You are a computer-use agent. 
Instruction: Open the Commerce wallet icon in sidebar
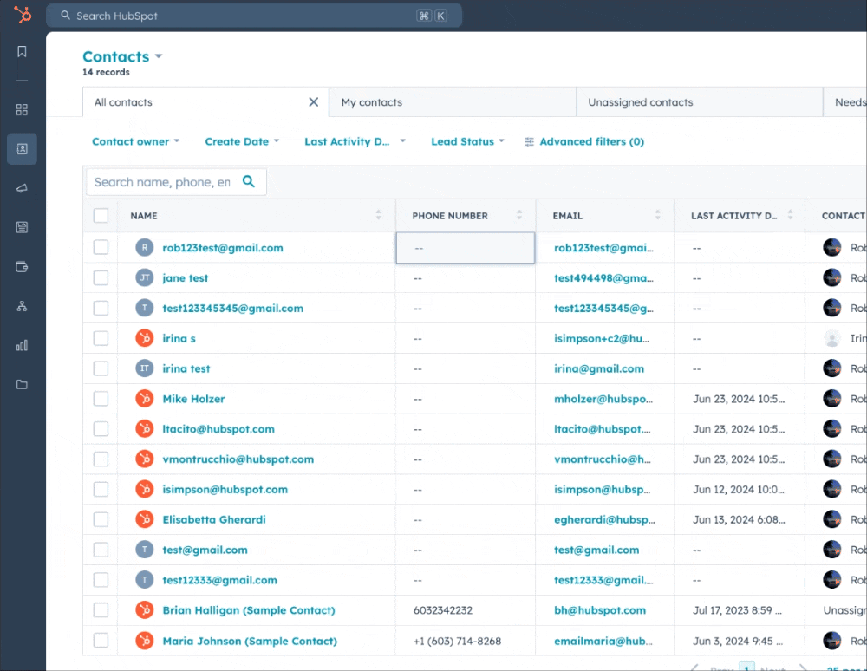point(23,267)
